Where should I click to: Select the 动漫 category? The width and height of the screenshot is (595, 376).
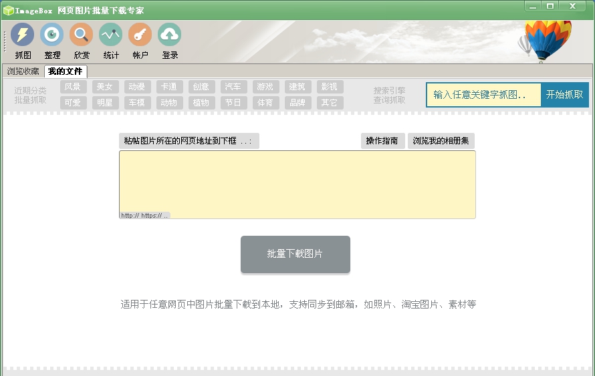pyautogui.click(x=137, y=87)
